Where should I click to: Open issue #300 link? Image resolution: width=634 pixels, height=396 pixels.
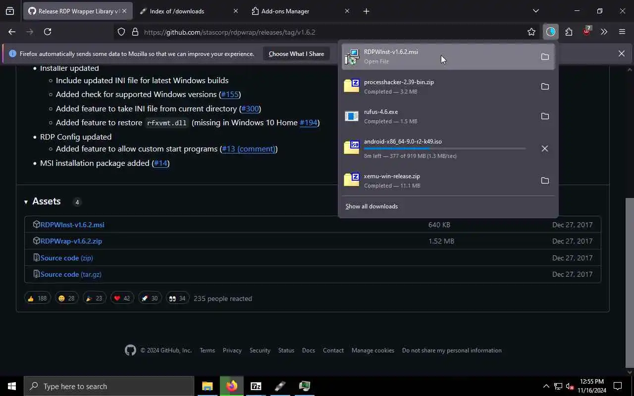click(250, 108)
